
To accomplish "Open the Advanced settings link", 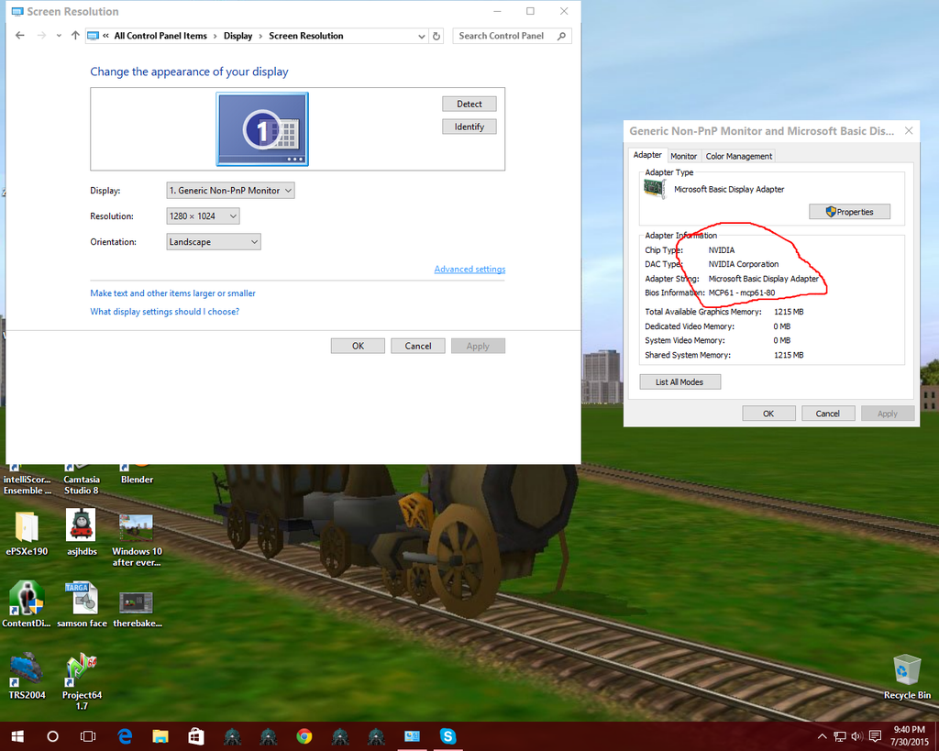I will [x=469, y=269].
